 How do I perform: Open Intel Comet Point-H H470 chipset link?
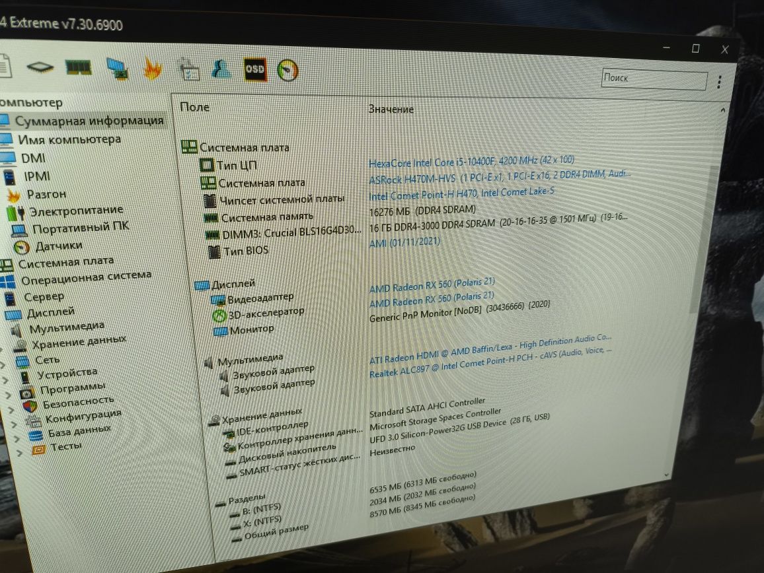coord(461,194)
